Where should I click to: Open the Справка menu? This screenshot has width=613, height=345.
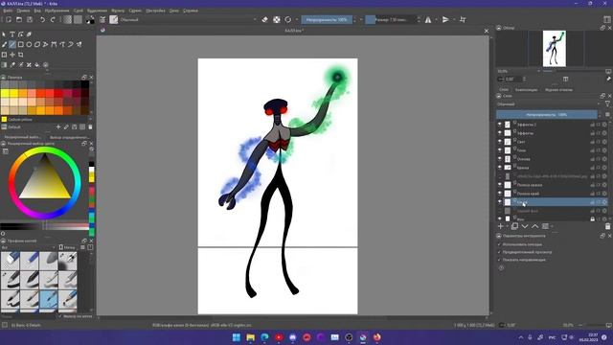tap(191, 11)
